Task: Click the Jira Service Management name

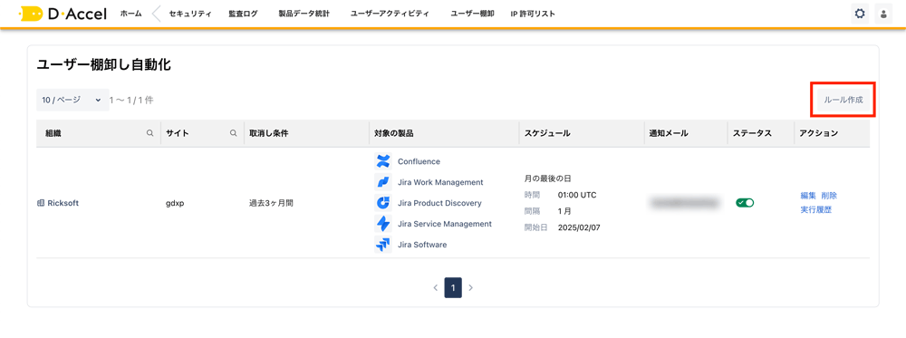Action: point(444,224)
